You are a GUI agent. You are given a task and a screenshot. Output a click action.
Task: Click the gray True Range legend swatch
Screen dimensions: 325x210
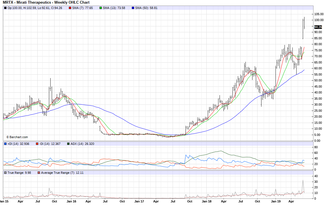5,173
